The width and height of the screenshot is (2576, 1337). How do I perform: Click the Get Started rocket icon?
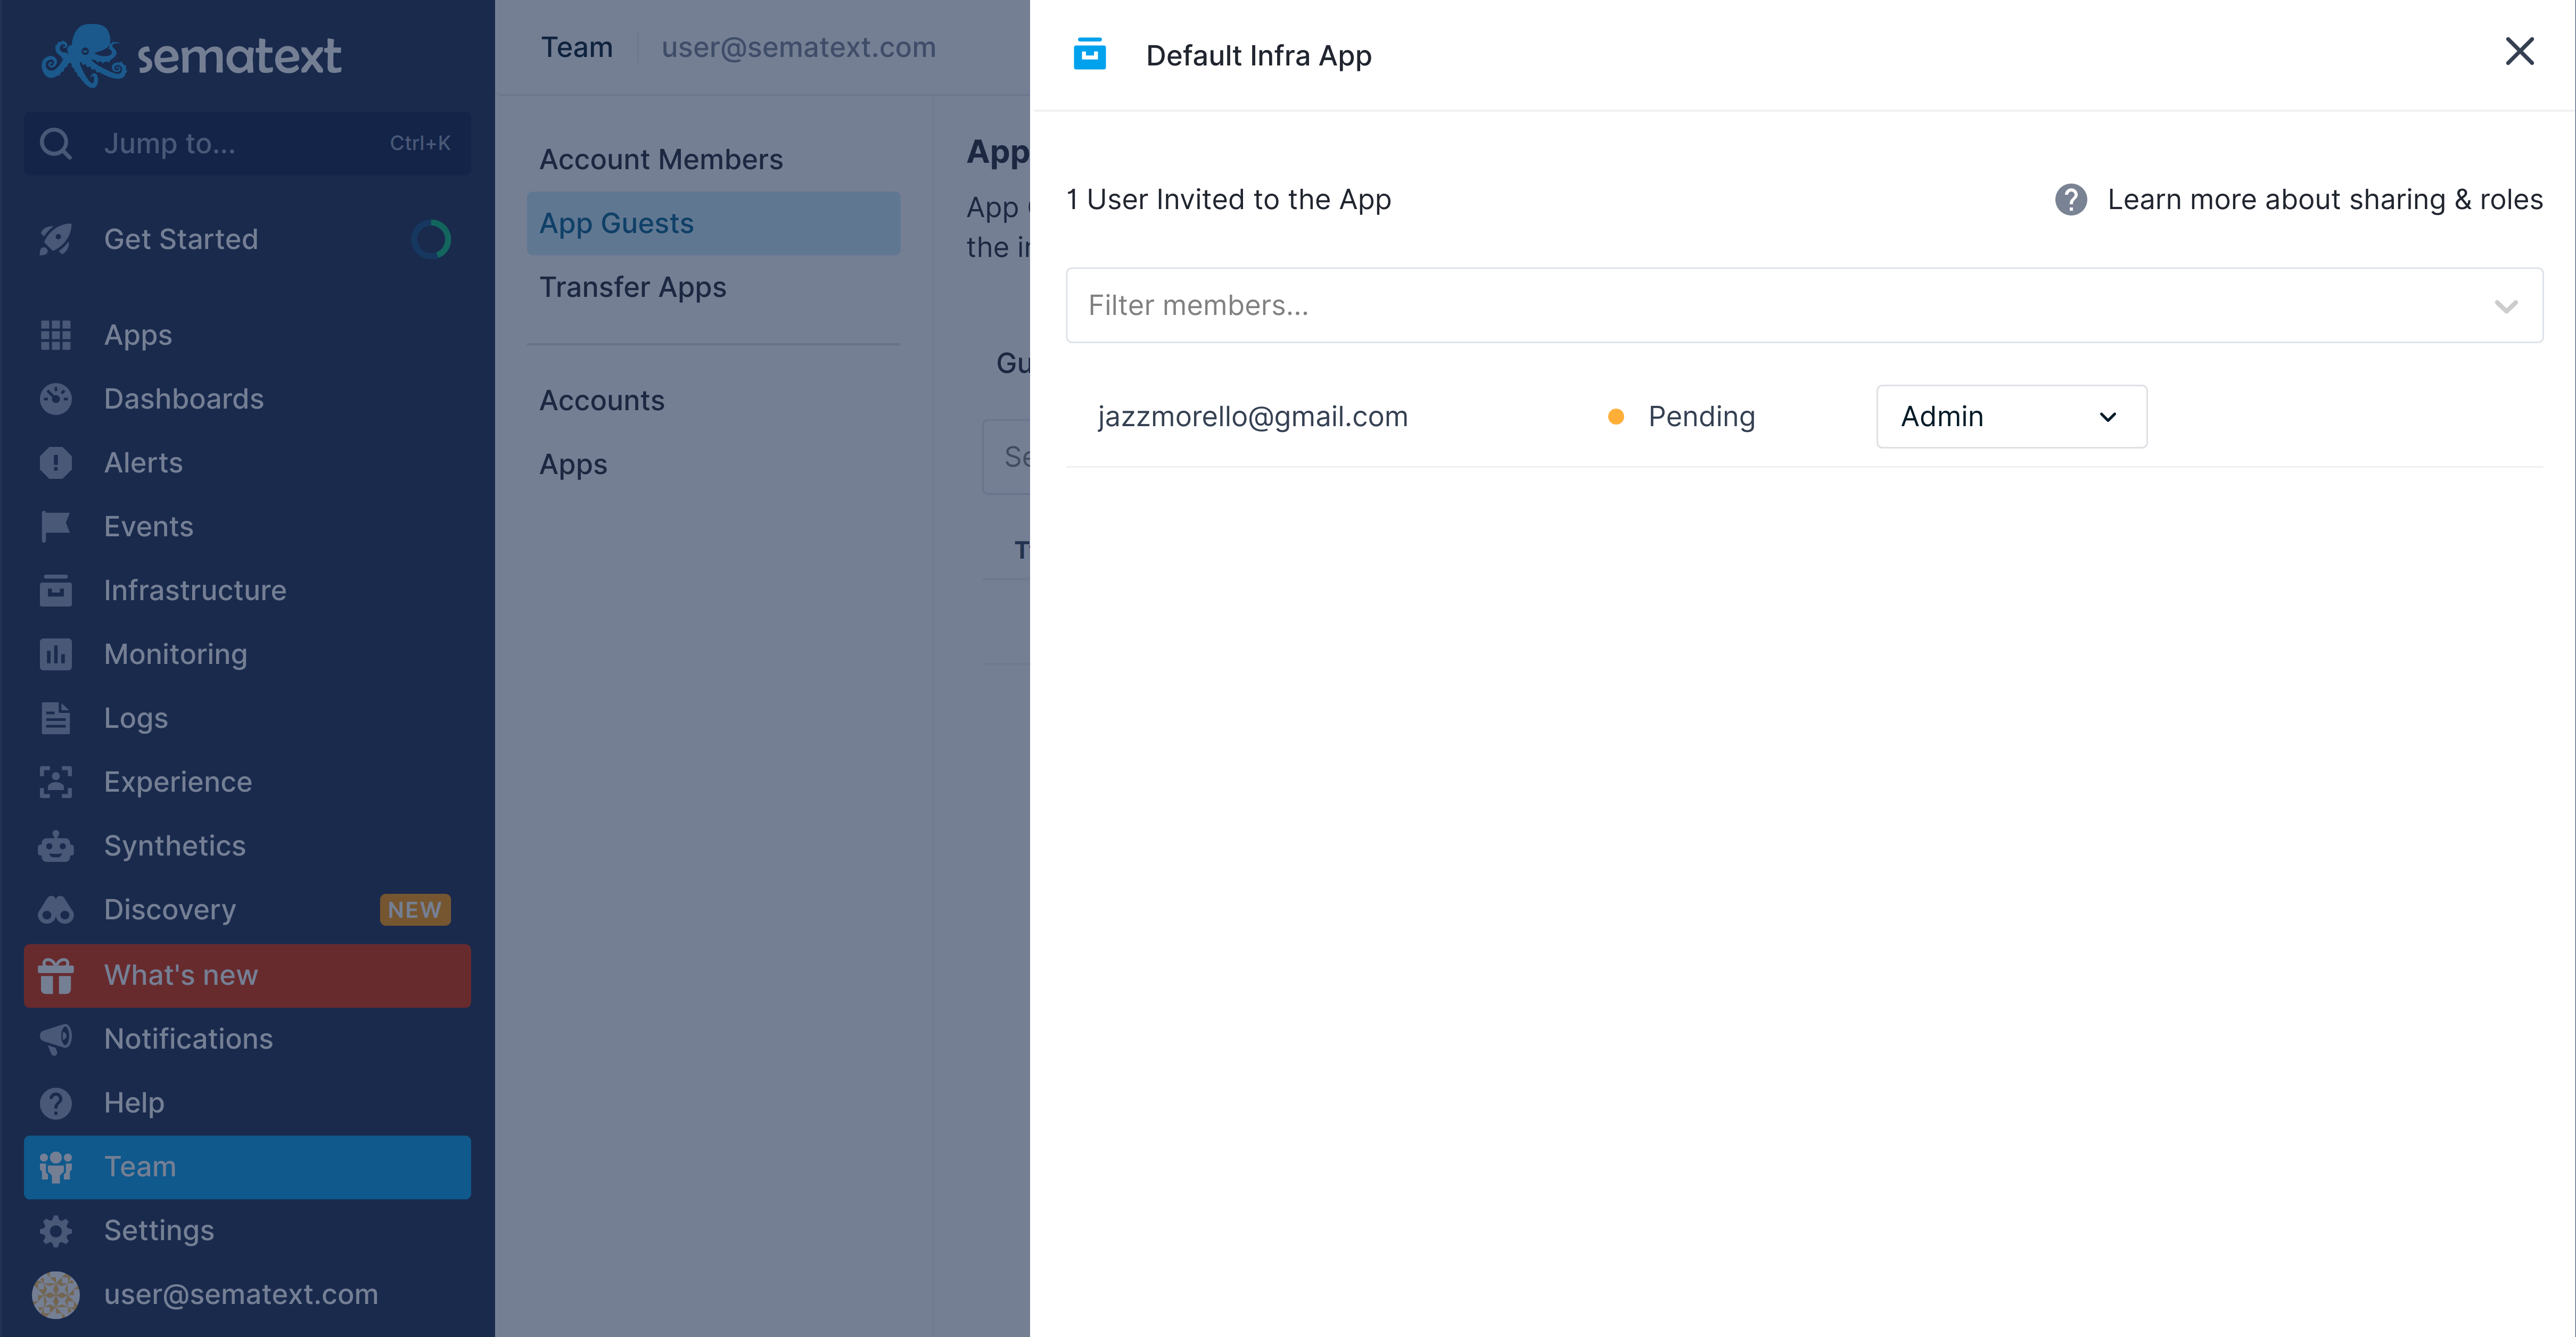pos(55,240)
